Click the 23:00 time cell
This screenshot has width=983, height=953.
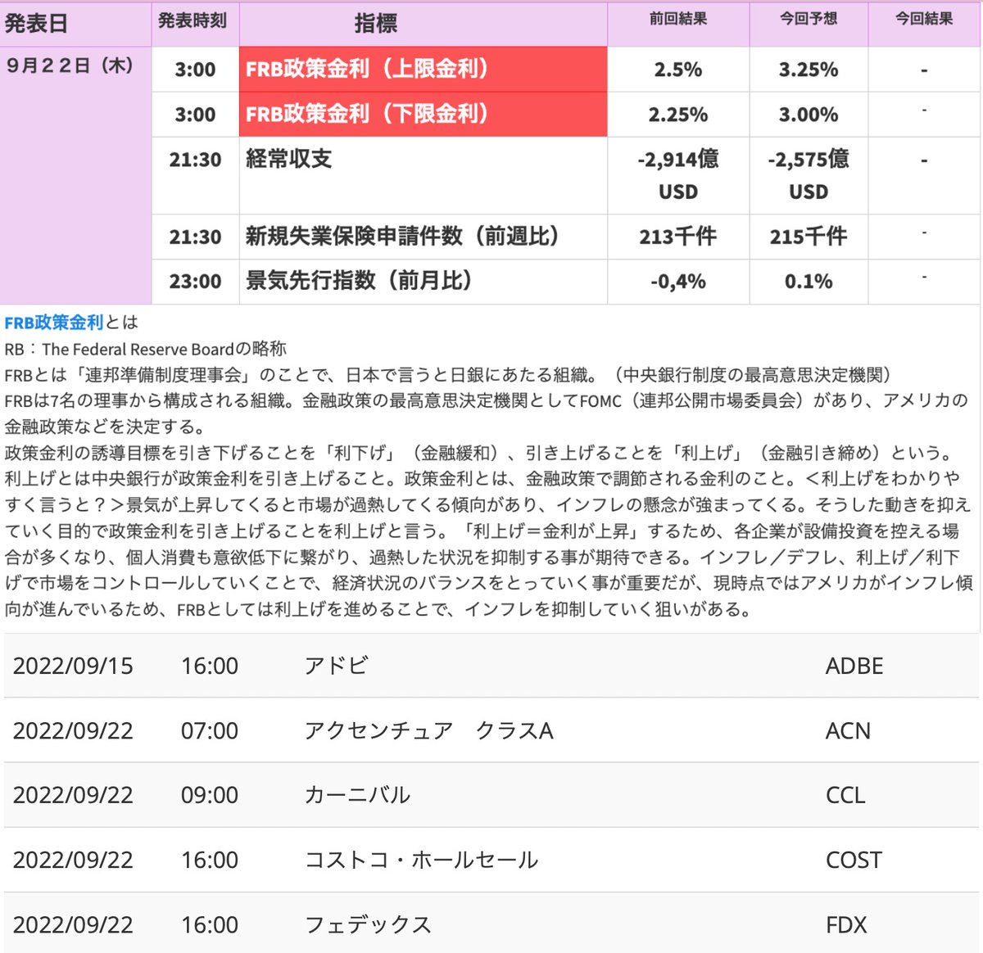[x=195, y=282]
